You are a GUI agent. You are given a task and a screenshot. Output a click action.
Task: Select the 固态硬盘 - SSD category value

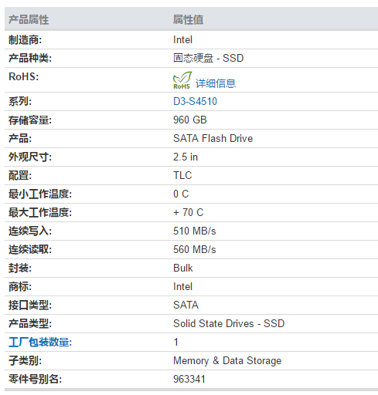coord(209,58)
